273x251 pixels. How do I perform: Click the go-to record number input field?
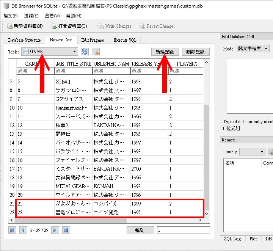point(184,230)
